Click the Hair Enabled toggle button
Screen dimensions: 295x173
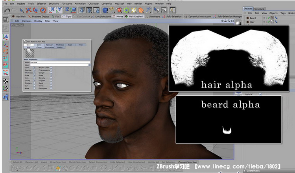tap(134, 16)
